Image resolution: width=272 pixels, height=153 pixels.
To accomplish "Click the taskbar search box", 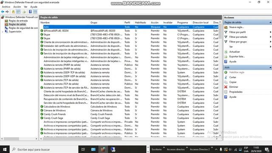I will (44, 149).
